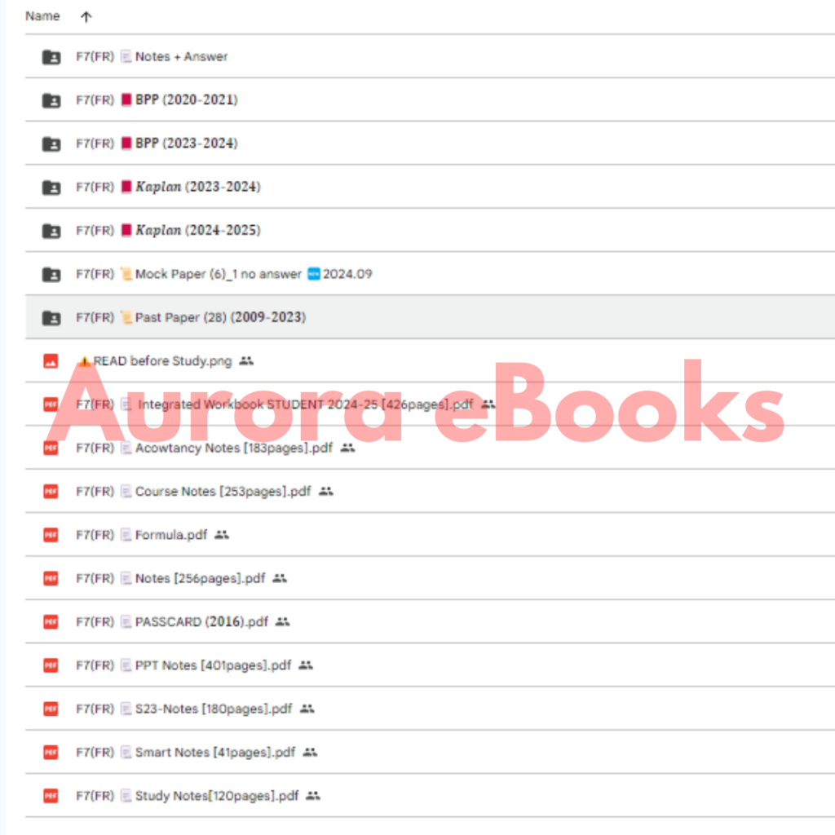Toggle sort direction with the arrow
835x835 pixels.
tap(86, 16)
